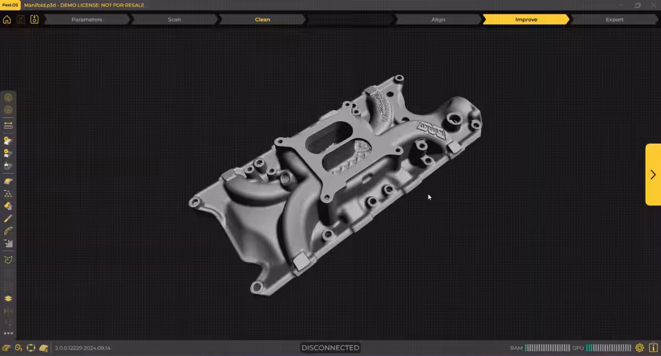The height and width of the screenshot is (356, 661).
Task: Click the Home icon in top bar
Action: point(7,20)
